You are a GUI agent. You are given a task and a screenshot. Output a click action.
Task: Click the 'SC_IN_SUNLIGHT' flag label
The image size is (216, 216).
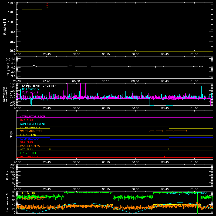(31, 127)
